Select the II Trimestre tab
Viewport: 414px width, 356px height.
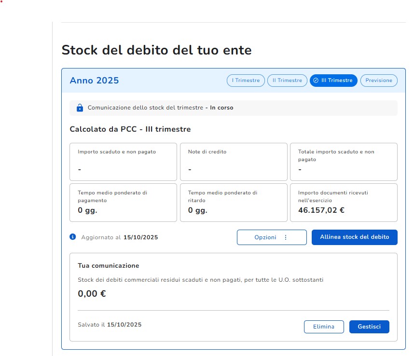287,81
